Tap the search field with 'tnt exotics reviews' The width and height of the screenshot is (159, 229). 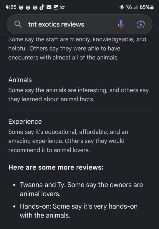click(79, 24)
